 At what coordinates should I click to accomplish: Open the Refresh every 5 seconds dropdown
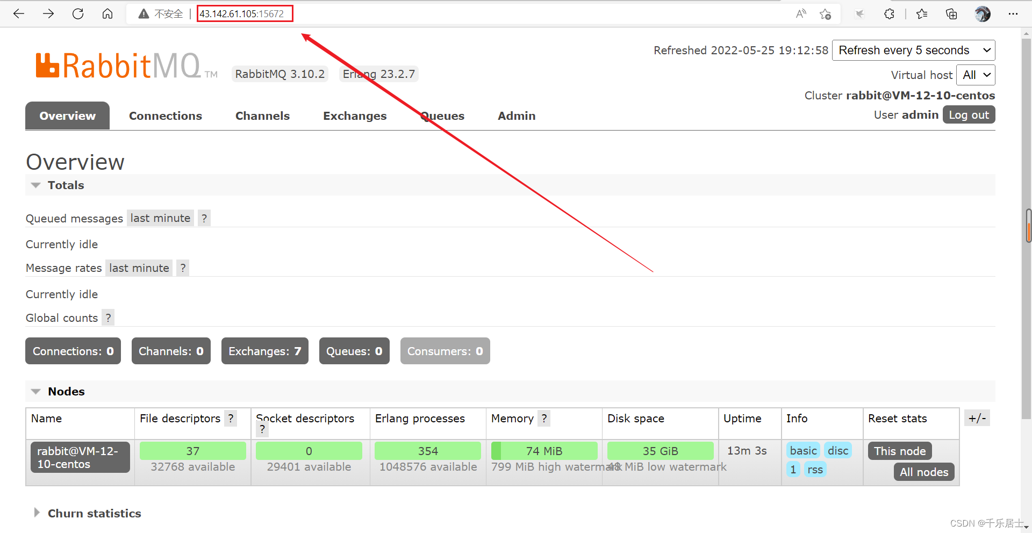point(914,51)
